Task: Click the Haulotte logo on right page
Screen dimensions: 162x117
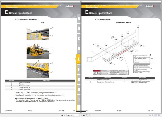Action: (x=150, y=6)
